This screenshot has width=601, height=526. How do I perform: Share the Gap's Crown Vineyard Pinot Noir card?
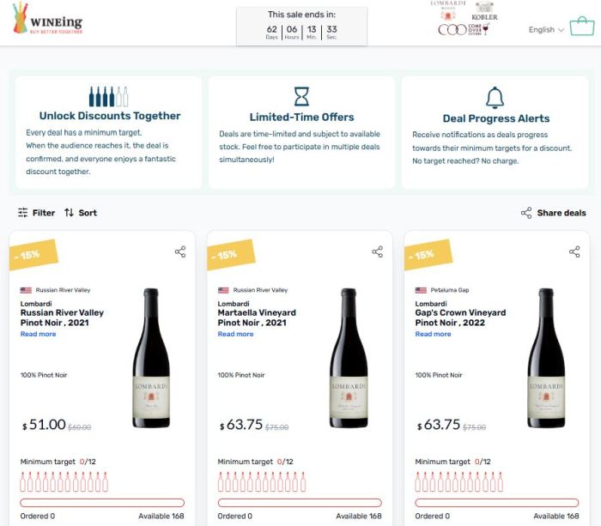pos(574,251)
